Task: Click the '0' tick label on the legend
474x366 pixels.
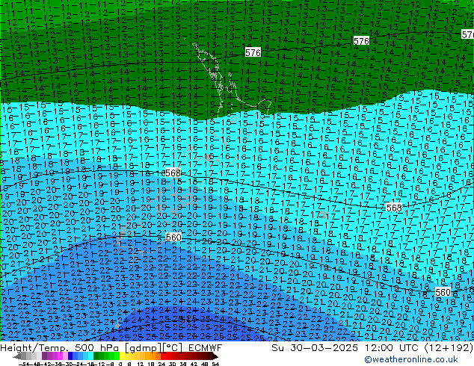Action: pyautogui.click(x=120, y=364)
